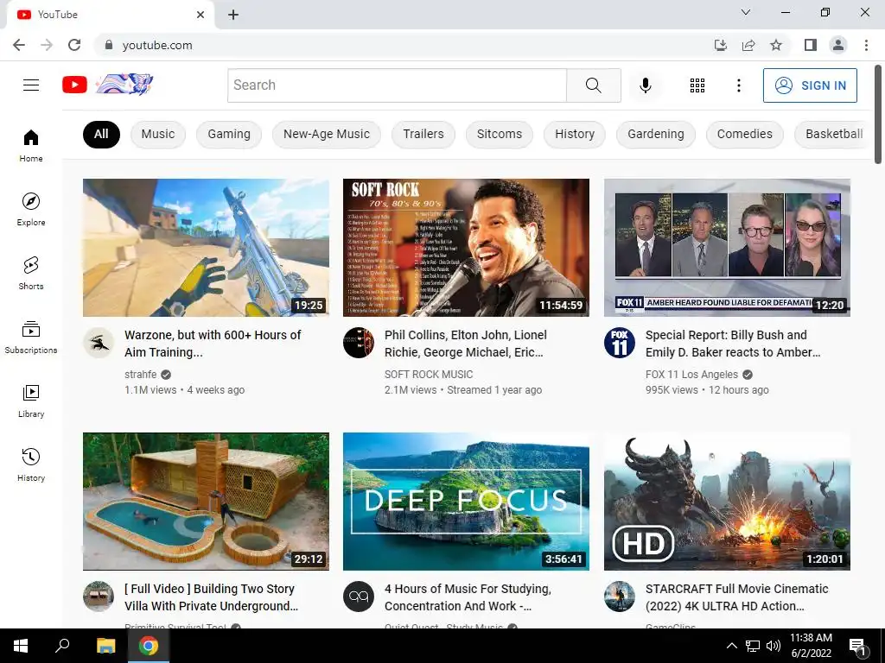Viewport: 885px width, 663px height.
Task: Select the New-Age Music chip
Action: point(326,134)
